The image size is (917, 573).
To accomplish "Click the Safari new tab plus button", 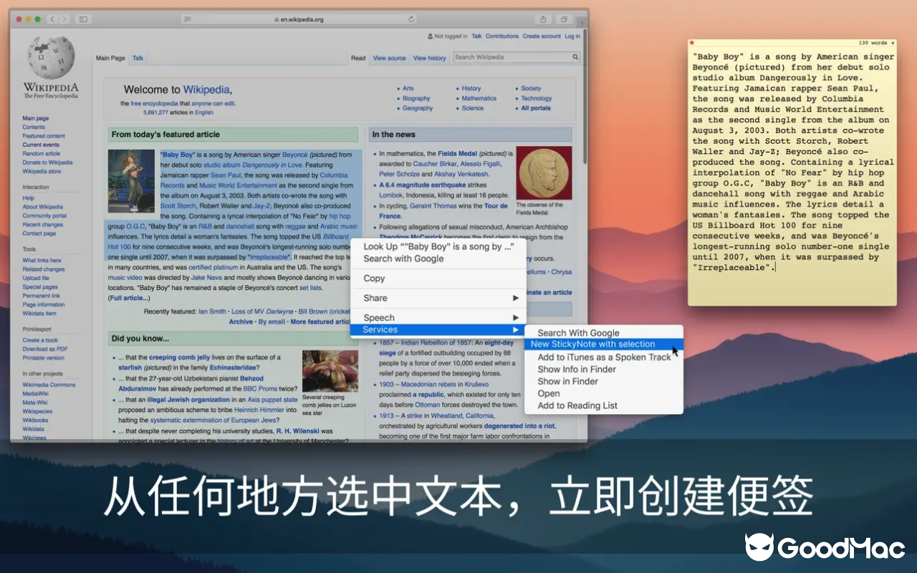I will click(581, 24).
